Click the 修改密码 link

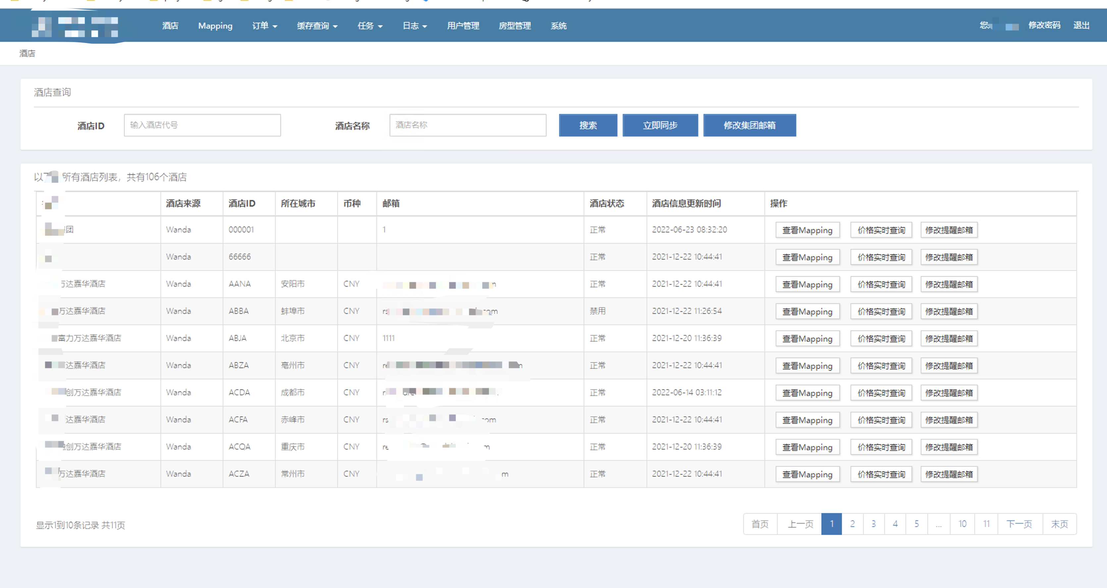pos(1044,25)
